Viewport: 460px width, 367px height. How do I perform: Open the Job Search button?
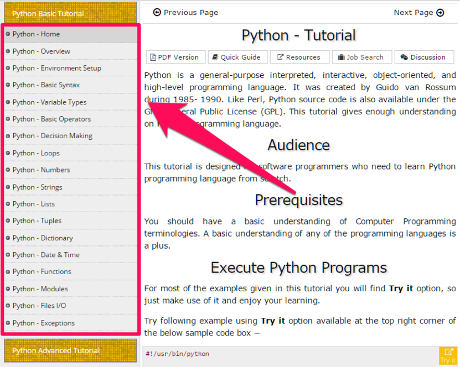click(361, 57)
